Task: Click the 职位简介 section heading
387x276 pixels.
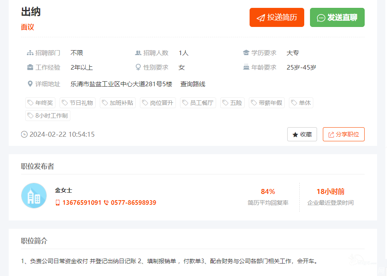Action: coord(34,241)
